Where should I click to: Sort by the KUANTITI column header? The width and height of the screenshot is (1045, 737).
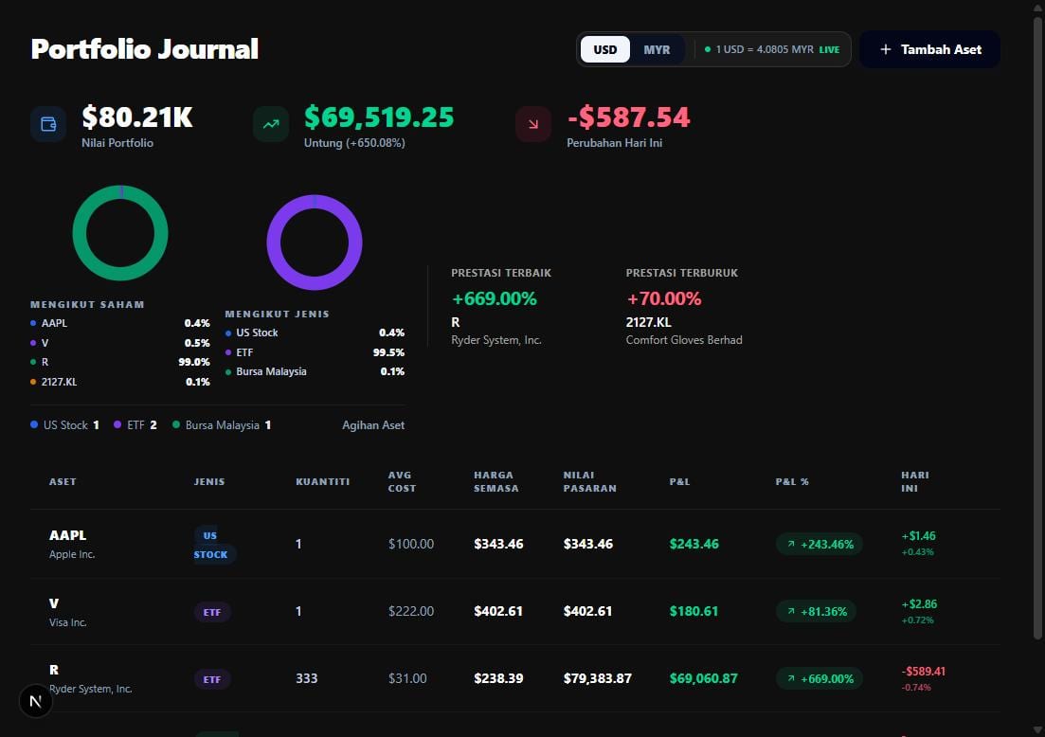click(x=322, y=482)
